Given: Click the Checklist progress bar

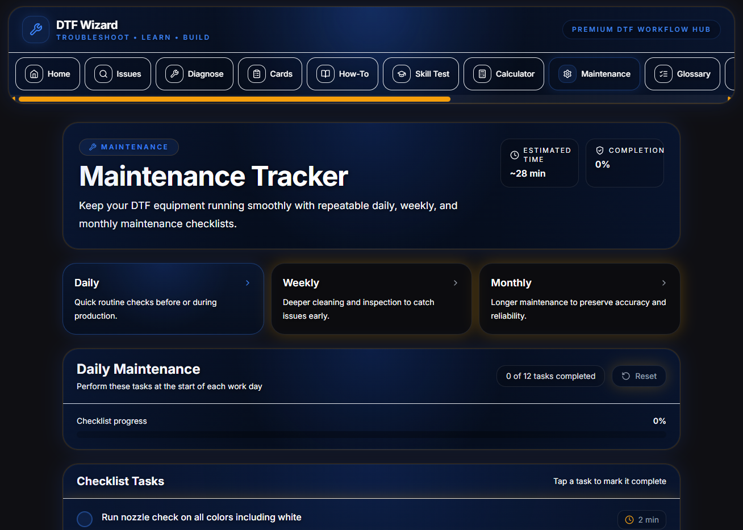Looking at the screenshot, I should click(371, 435).
